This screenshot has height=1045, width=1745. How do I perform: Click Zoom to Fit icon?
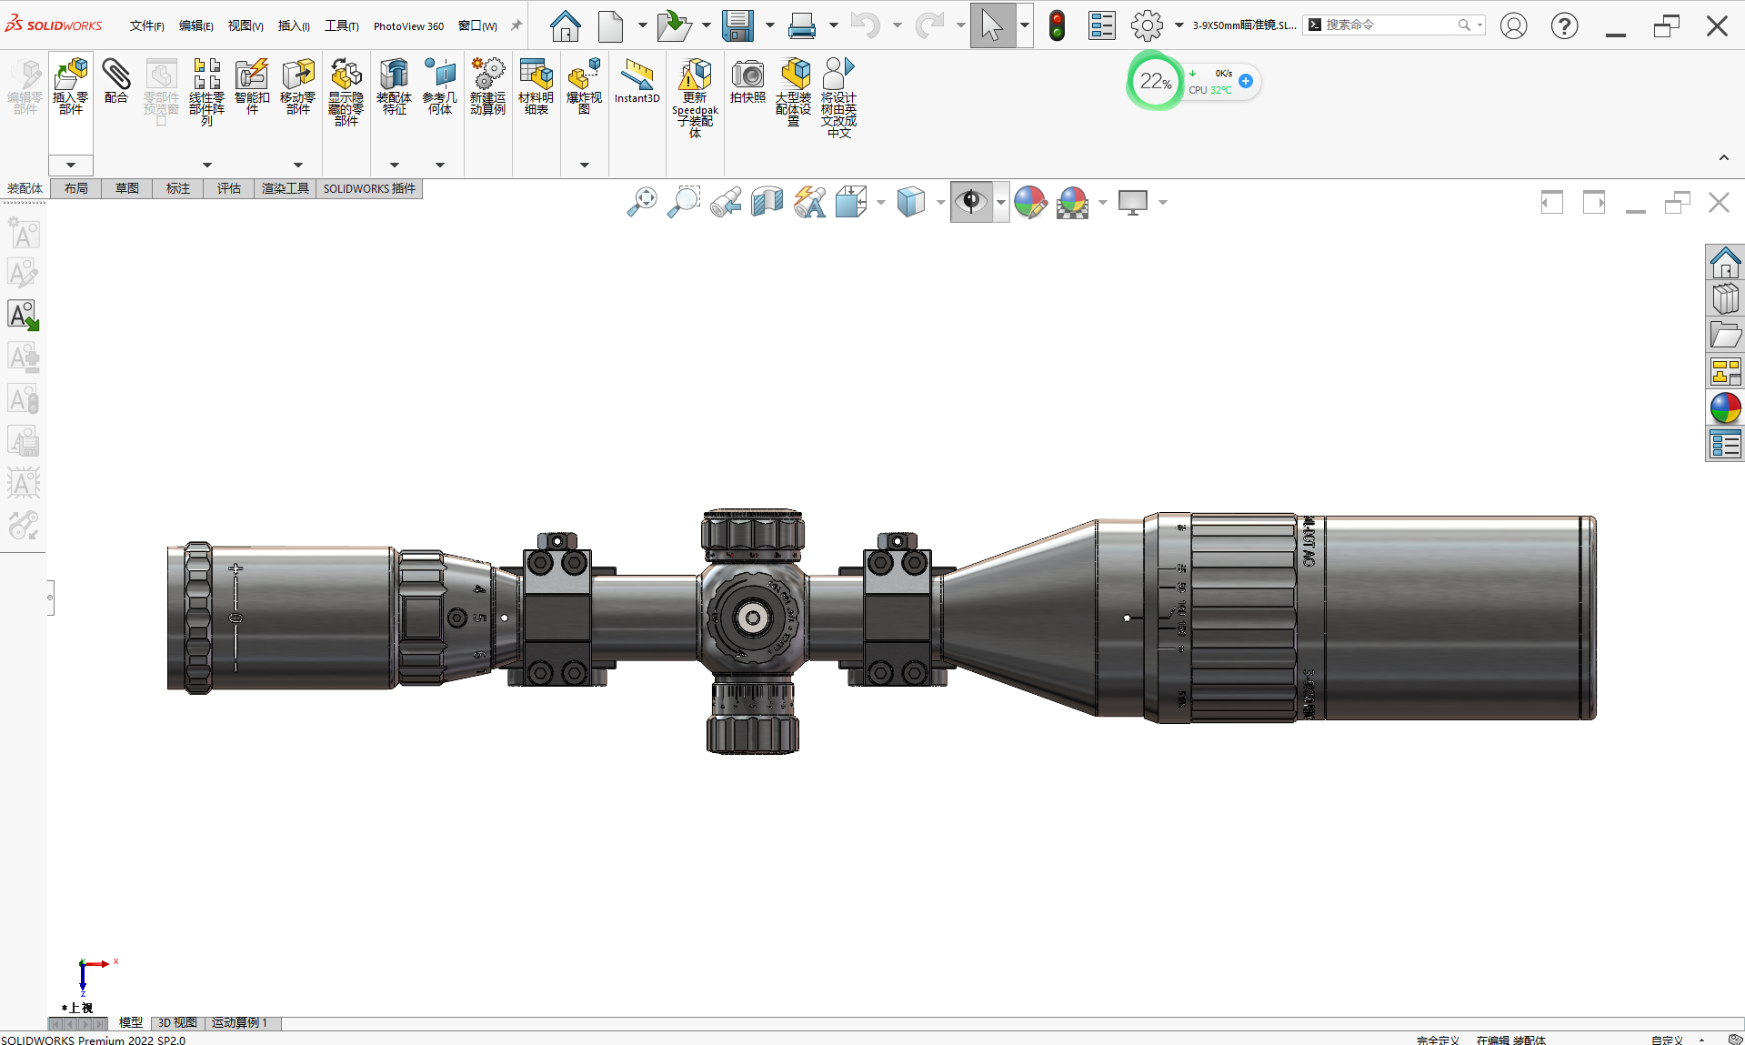tap(641, 202)
